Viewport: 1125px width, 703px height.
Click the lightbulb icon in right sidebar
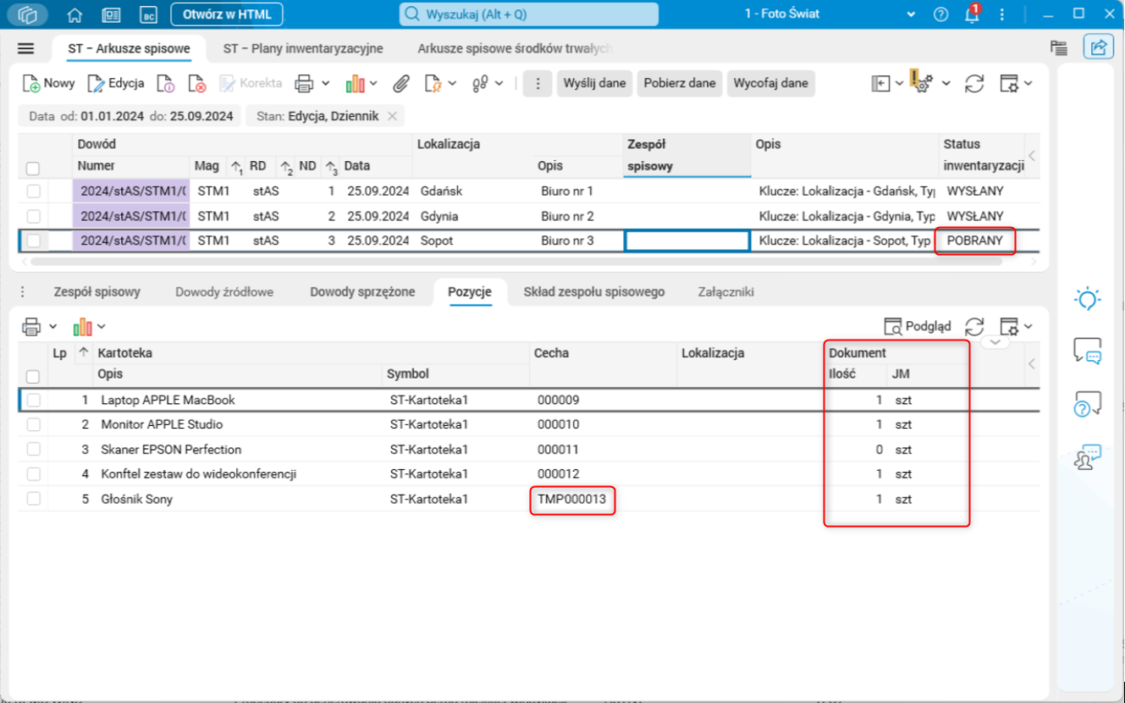coord(1087,298)
